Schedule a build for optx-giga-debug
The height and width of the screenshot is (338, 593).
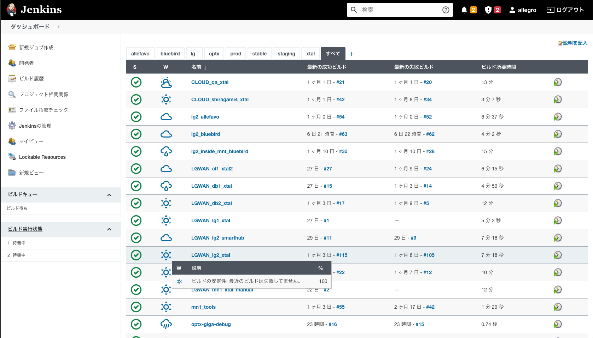point(558,324)
